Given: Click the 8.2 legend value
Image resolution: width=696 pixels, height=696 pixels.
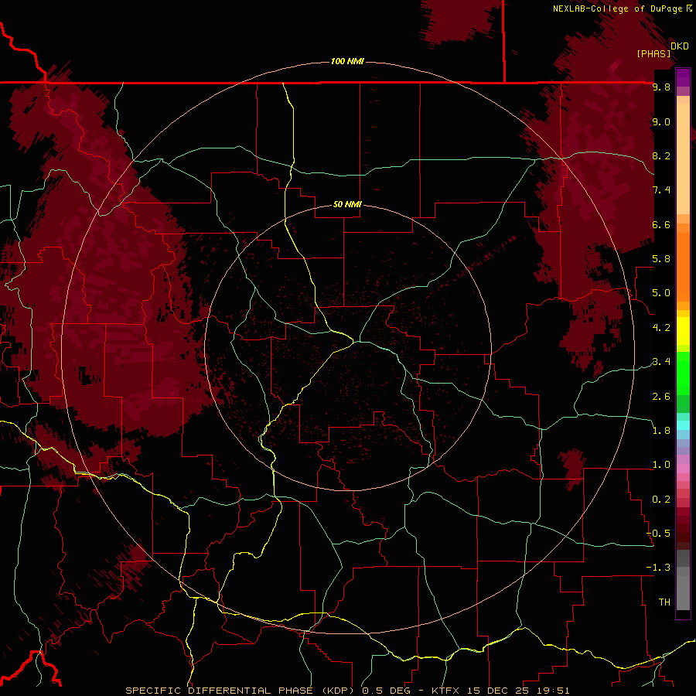Looking at the screenshot, I should point(661,155).
